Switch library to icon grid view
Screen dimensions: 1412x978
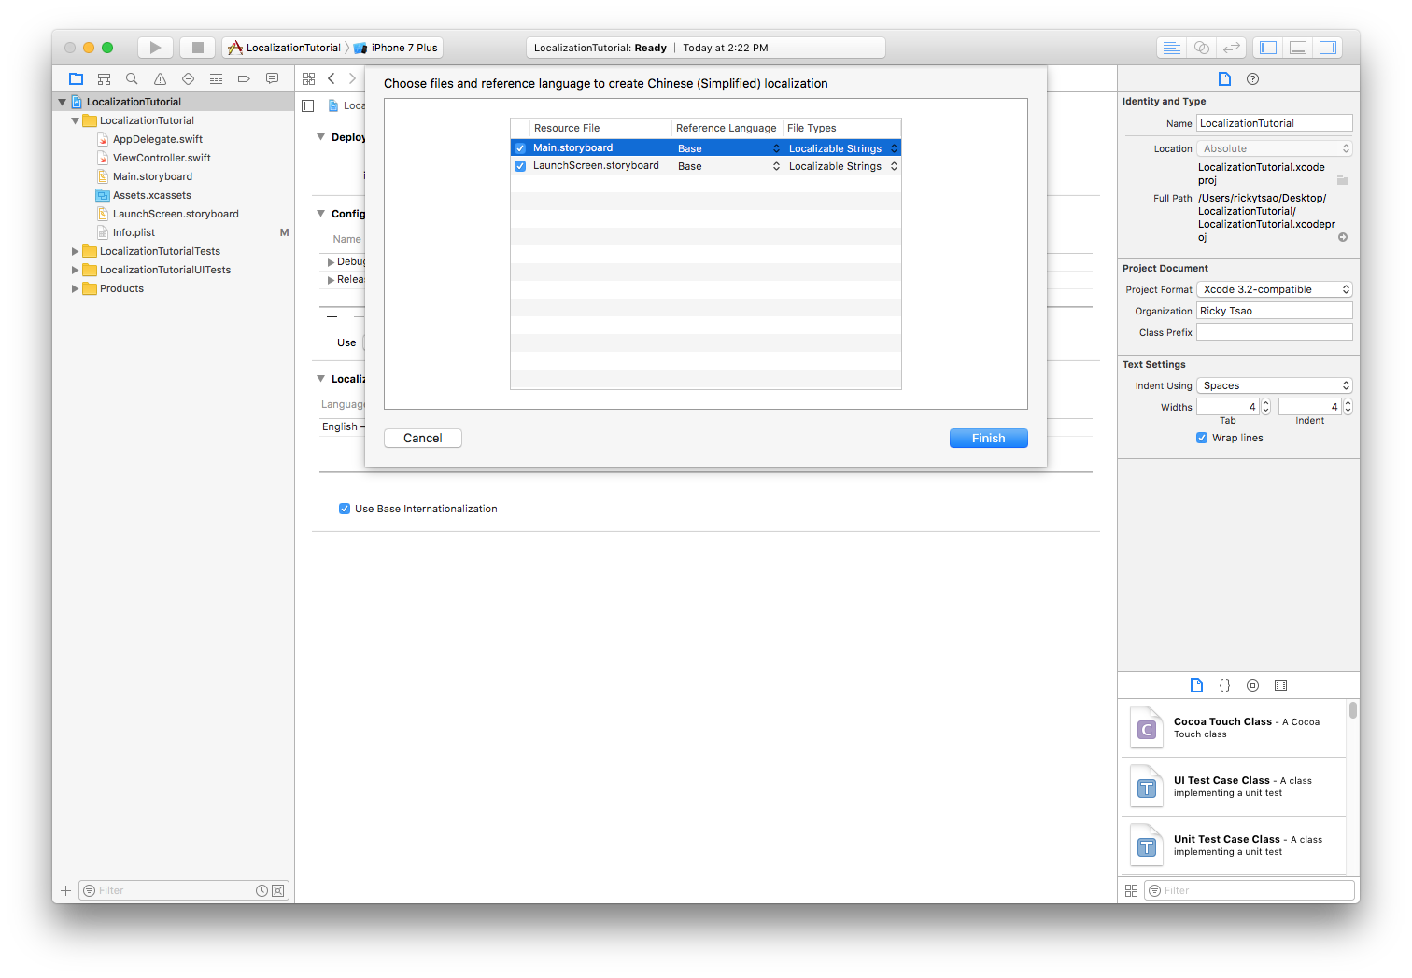tap(1131, 891)
